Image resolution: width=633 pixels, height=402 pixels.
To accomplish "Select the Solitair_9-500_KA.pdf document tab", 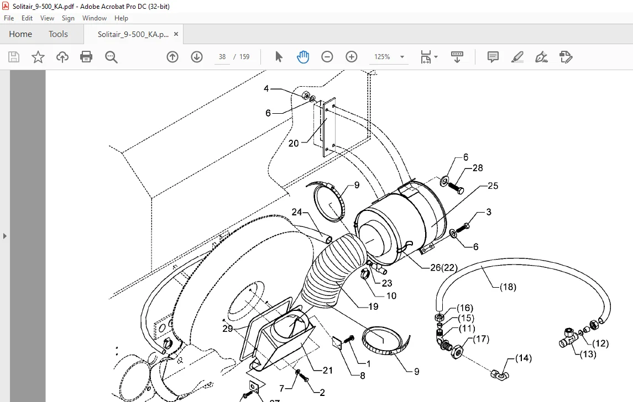I will (133, 34).
